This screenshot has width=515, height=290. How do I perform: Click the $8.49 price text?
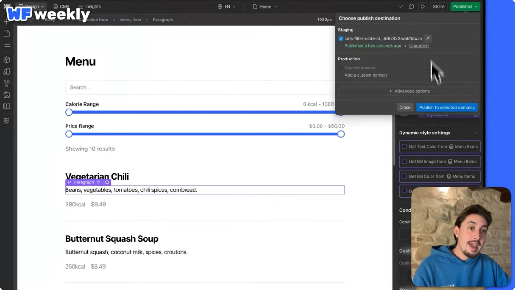click(x=98, y=266)
